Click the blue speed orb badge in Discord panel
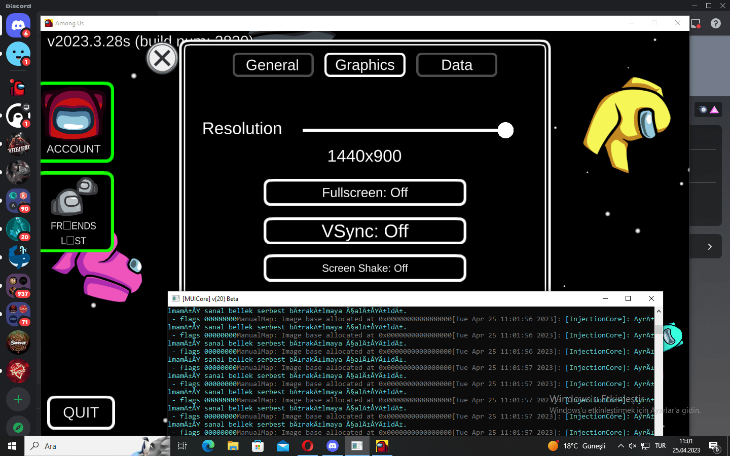This screenshot has width=730, height=456. [703, 109]
